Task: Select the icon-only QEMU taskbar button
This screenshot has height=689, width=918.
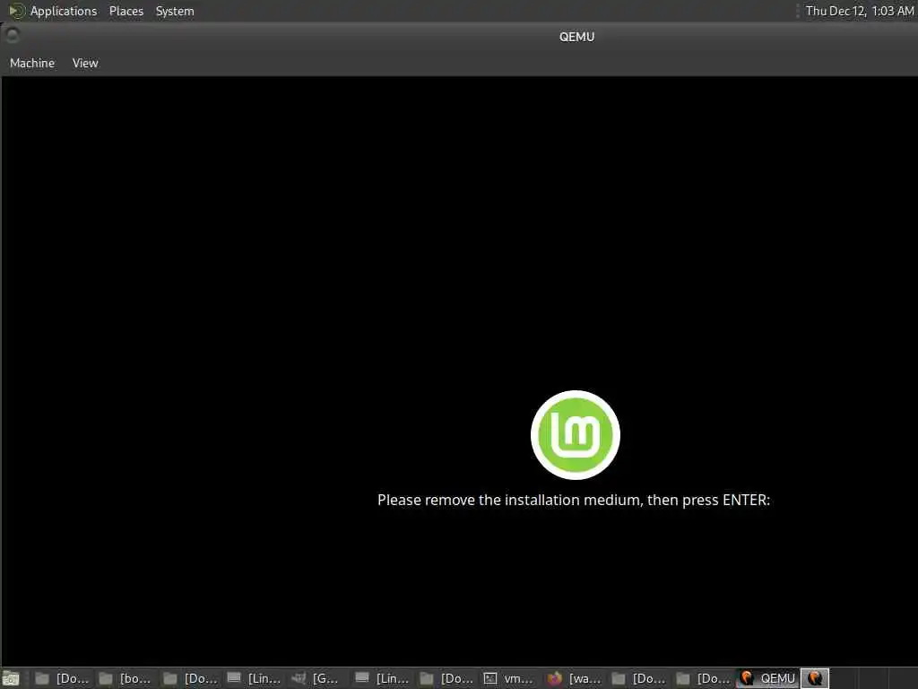Action: (814, 678)
